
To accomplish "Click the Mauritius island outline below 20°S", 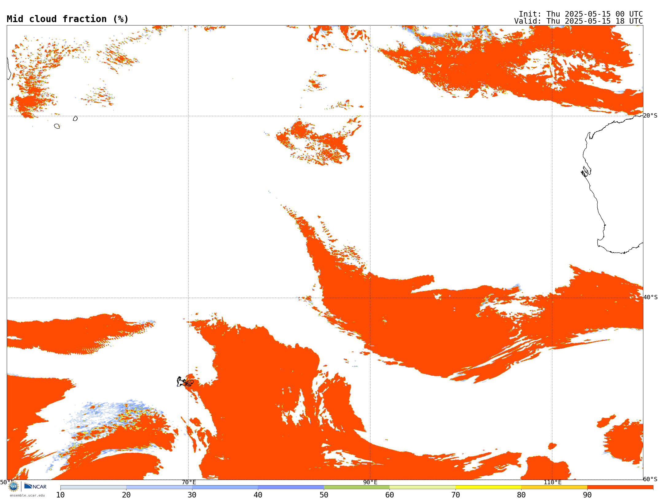I will [75, 118].
